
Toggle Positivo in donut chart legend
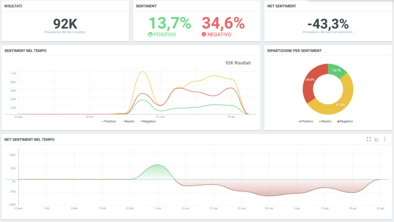(306, 121)
